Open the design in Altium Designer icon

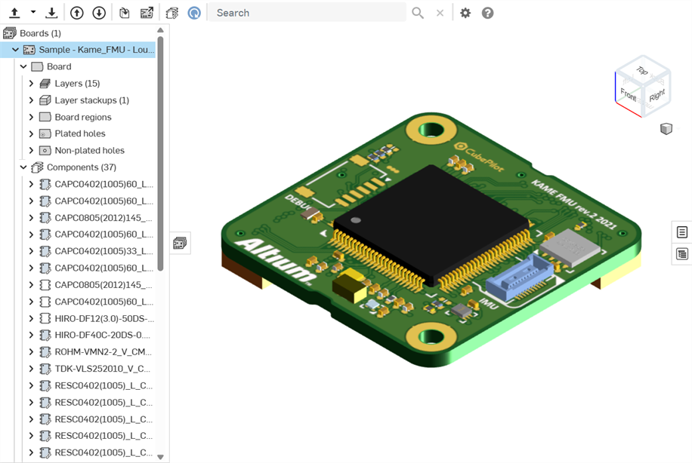(x=146, y=13)
